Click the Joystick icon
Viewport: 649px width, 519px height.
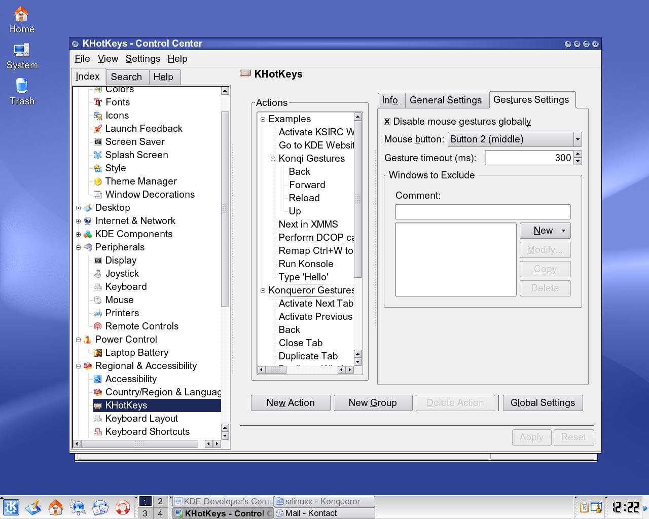(x=98, y=274)
